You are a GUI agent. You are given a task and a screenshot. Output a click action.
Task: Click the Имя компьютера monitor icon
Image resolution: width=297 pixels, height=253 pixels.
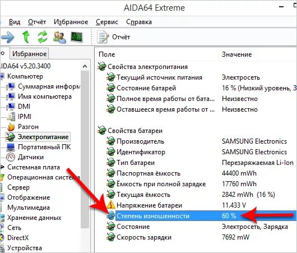pos(11,96)
